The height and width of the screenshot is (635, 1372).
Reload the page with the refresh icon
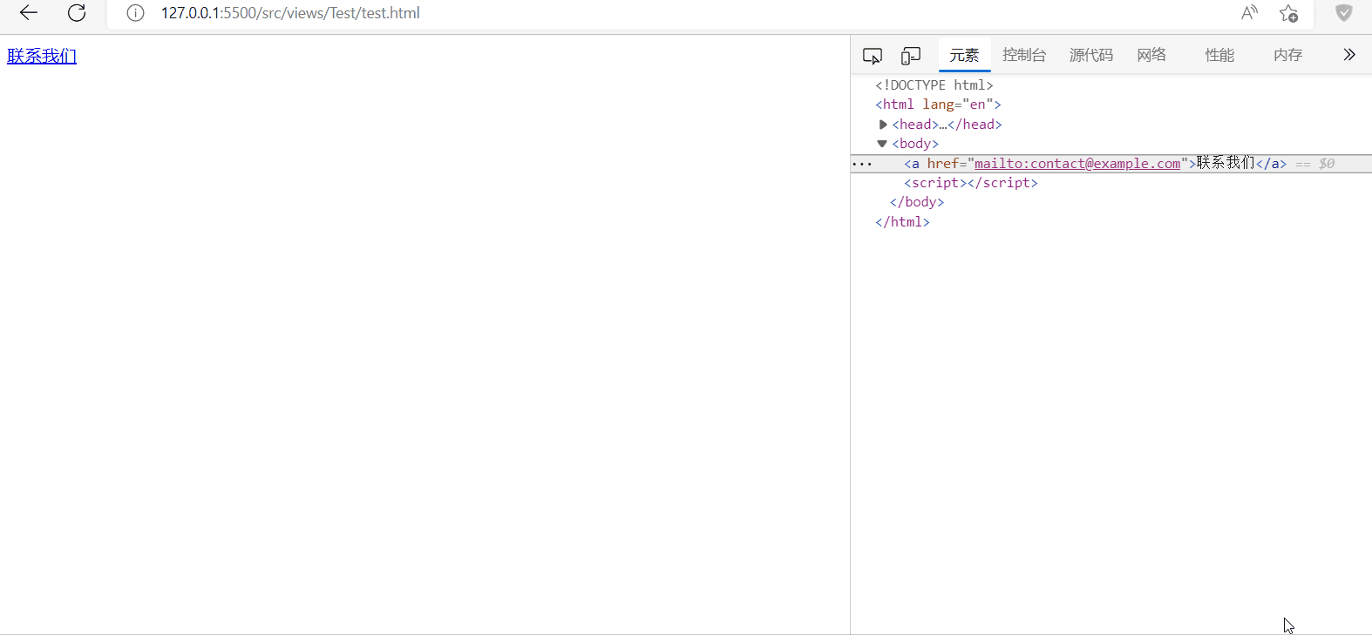coord(77,13)
